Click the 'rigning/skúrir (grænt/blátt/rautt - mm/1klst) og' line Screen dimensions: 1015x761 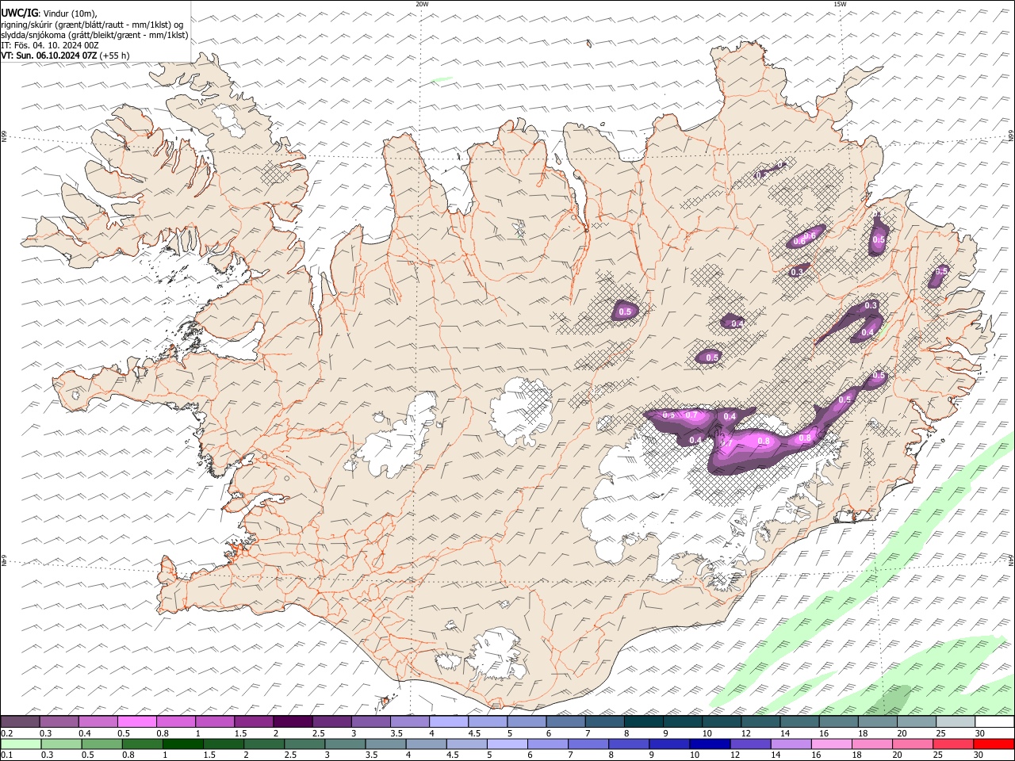pyautogui.click(x=93, y=25)
